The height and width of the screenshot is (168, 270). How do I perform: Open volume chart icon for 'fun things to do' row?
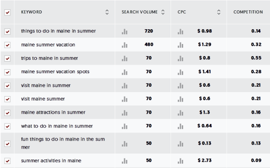125,144
